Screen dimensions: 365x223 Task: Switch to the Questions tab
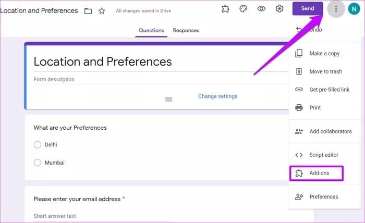click(151, 30)
